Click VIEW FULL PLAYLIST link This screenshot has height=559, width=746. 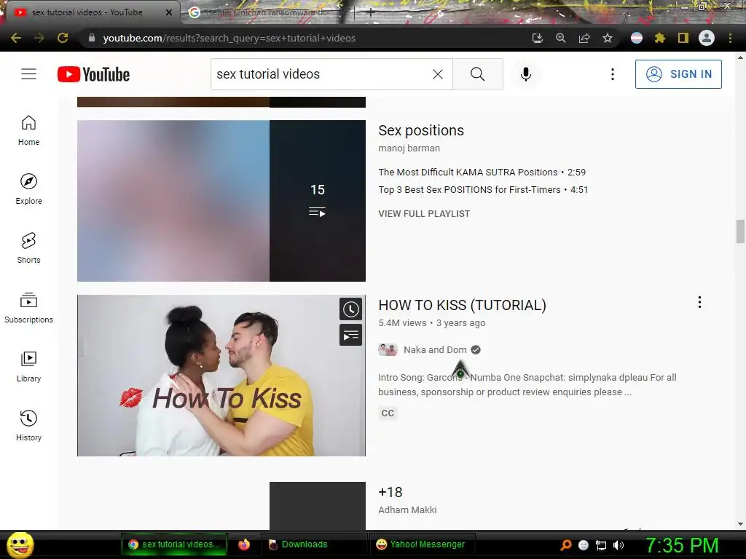point(424,214)
